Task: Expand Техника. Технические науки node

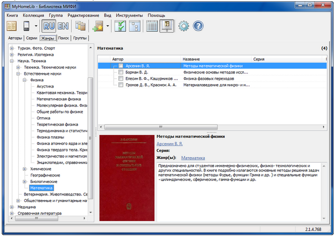Action: click(18, 68)
